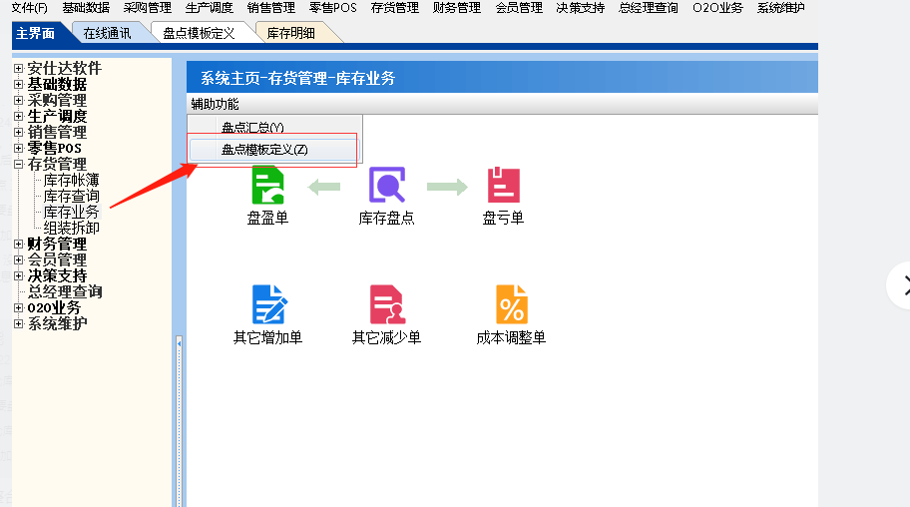910x507 pixels.
Task: Select 库存业务 in the tree
Action: pos(72,212)
